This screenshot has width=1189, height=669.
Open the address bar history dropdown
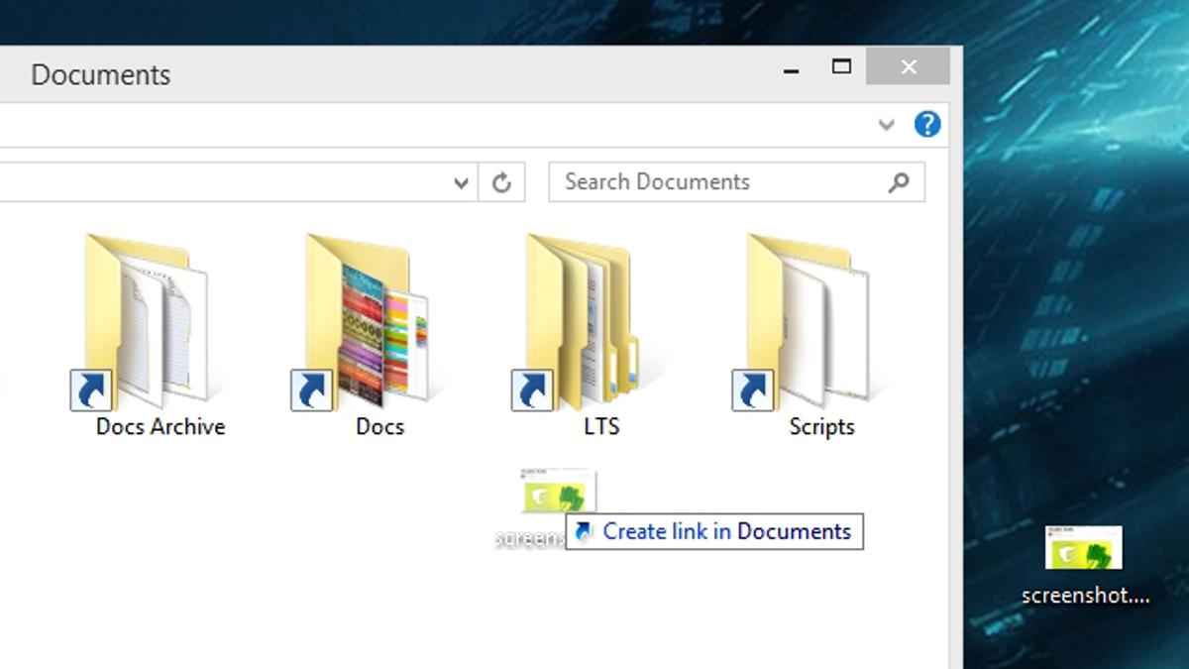[461, 182]
